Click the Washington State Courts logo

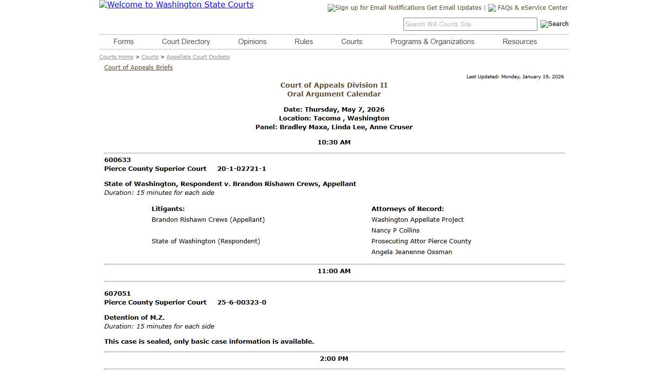click(x=176, y=5)
